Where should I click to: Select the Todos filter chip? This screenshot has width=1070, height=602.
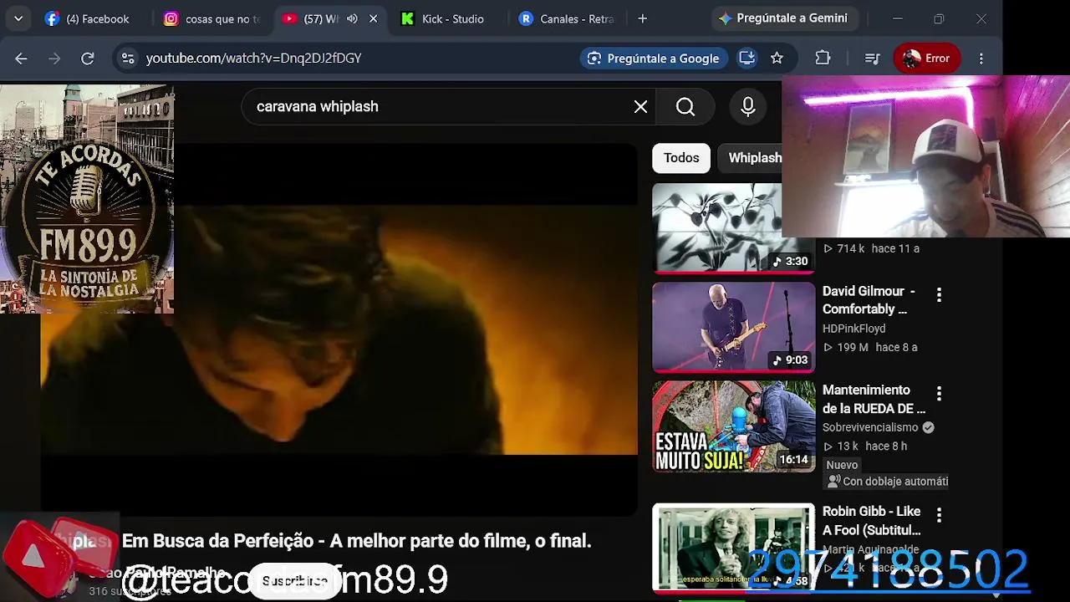click(681, 158)
